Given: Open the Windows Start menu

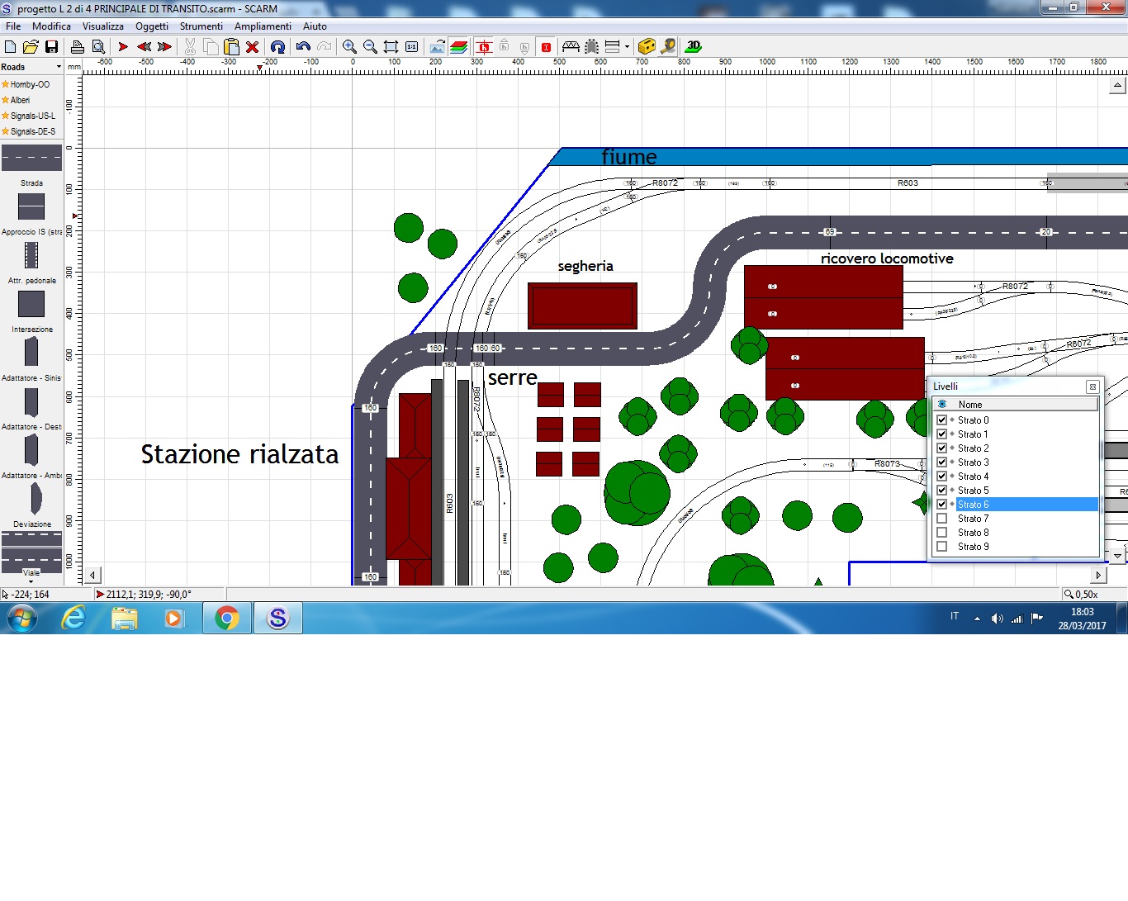Looking at the screenshot, I should click(21, 619).
